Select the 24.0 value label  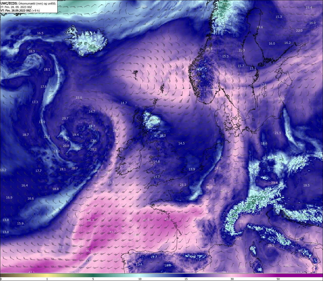coord(218,168)
